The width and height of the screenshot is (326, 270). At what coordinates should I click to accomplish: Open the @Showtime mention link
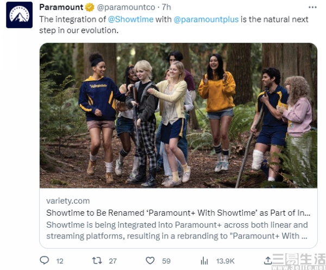[x=131, y=20]
